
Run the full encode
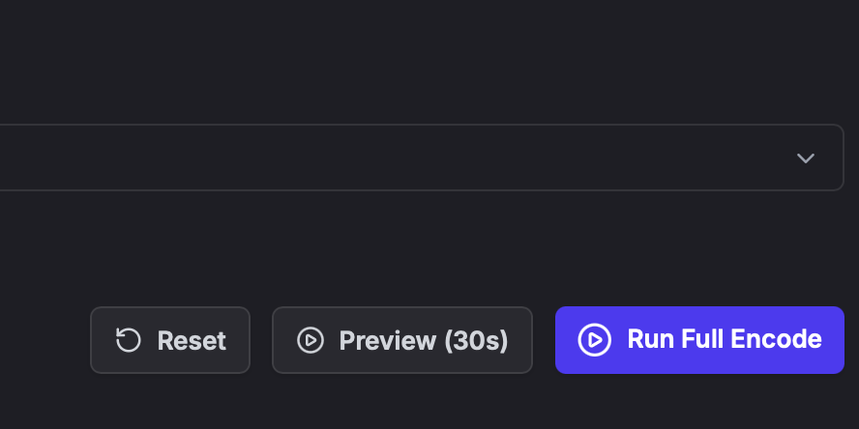pos(699,340)
